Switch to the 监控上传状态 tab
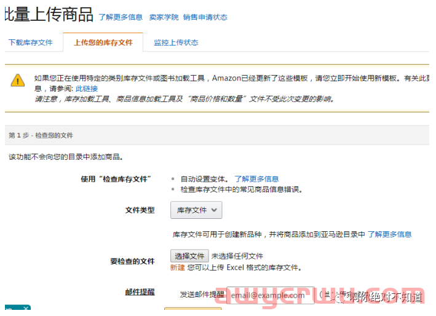 (x=176, y=42)
